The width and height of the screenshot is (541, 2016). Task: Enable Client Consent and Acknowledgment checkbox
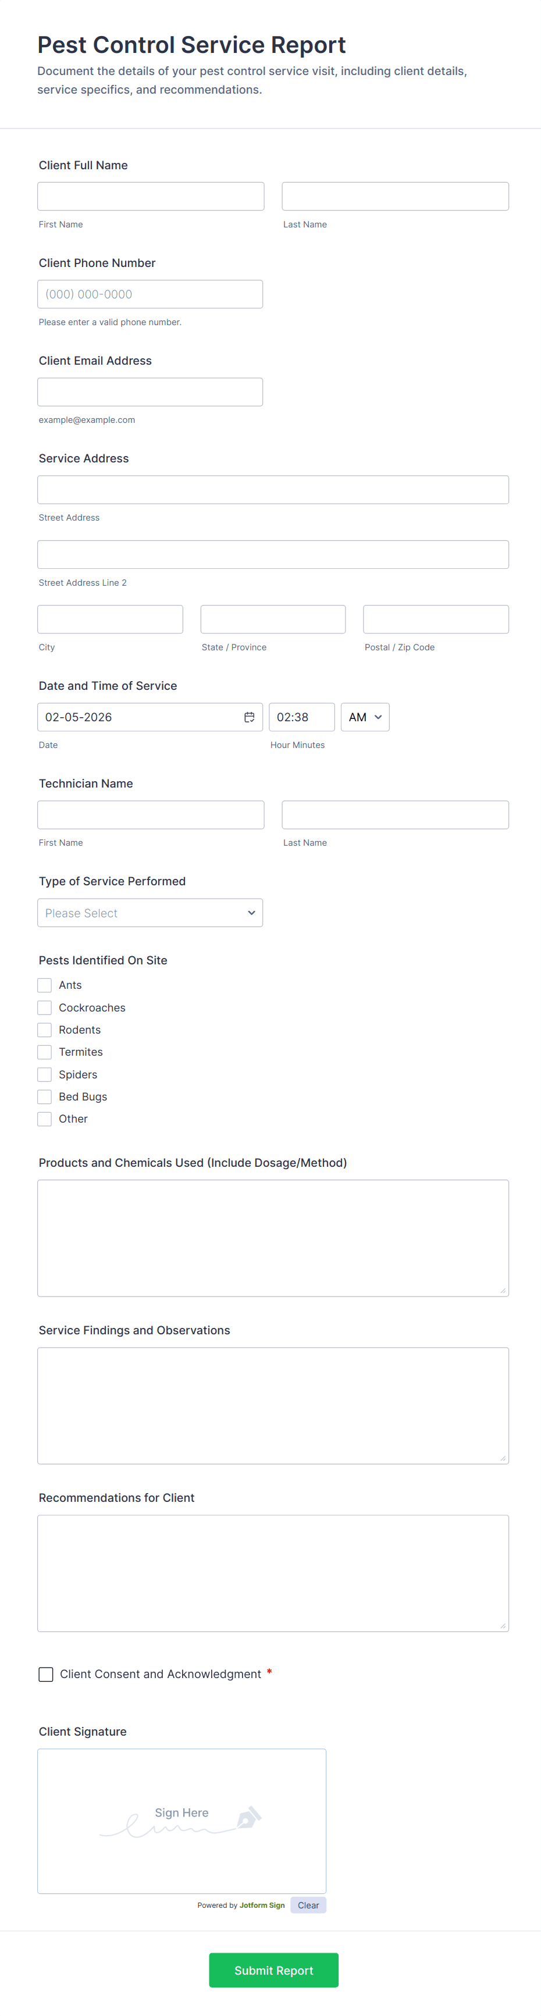tap(46, 1674)
